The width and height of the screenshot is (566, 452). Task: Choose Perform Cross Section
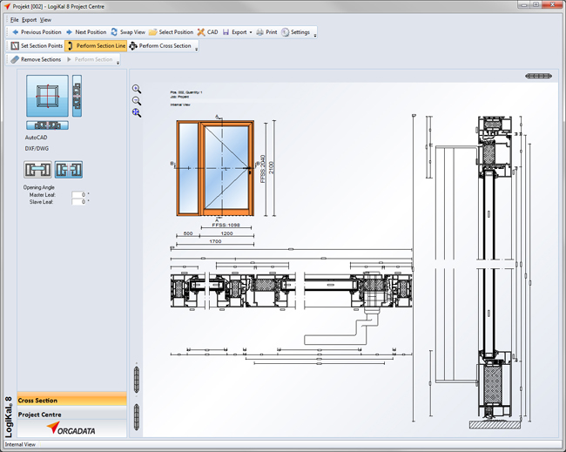coord(160,46)
